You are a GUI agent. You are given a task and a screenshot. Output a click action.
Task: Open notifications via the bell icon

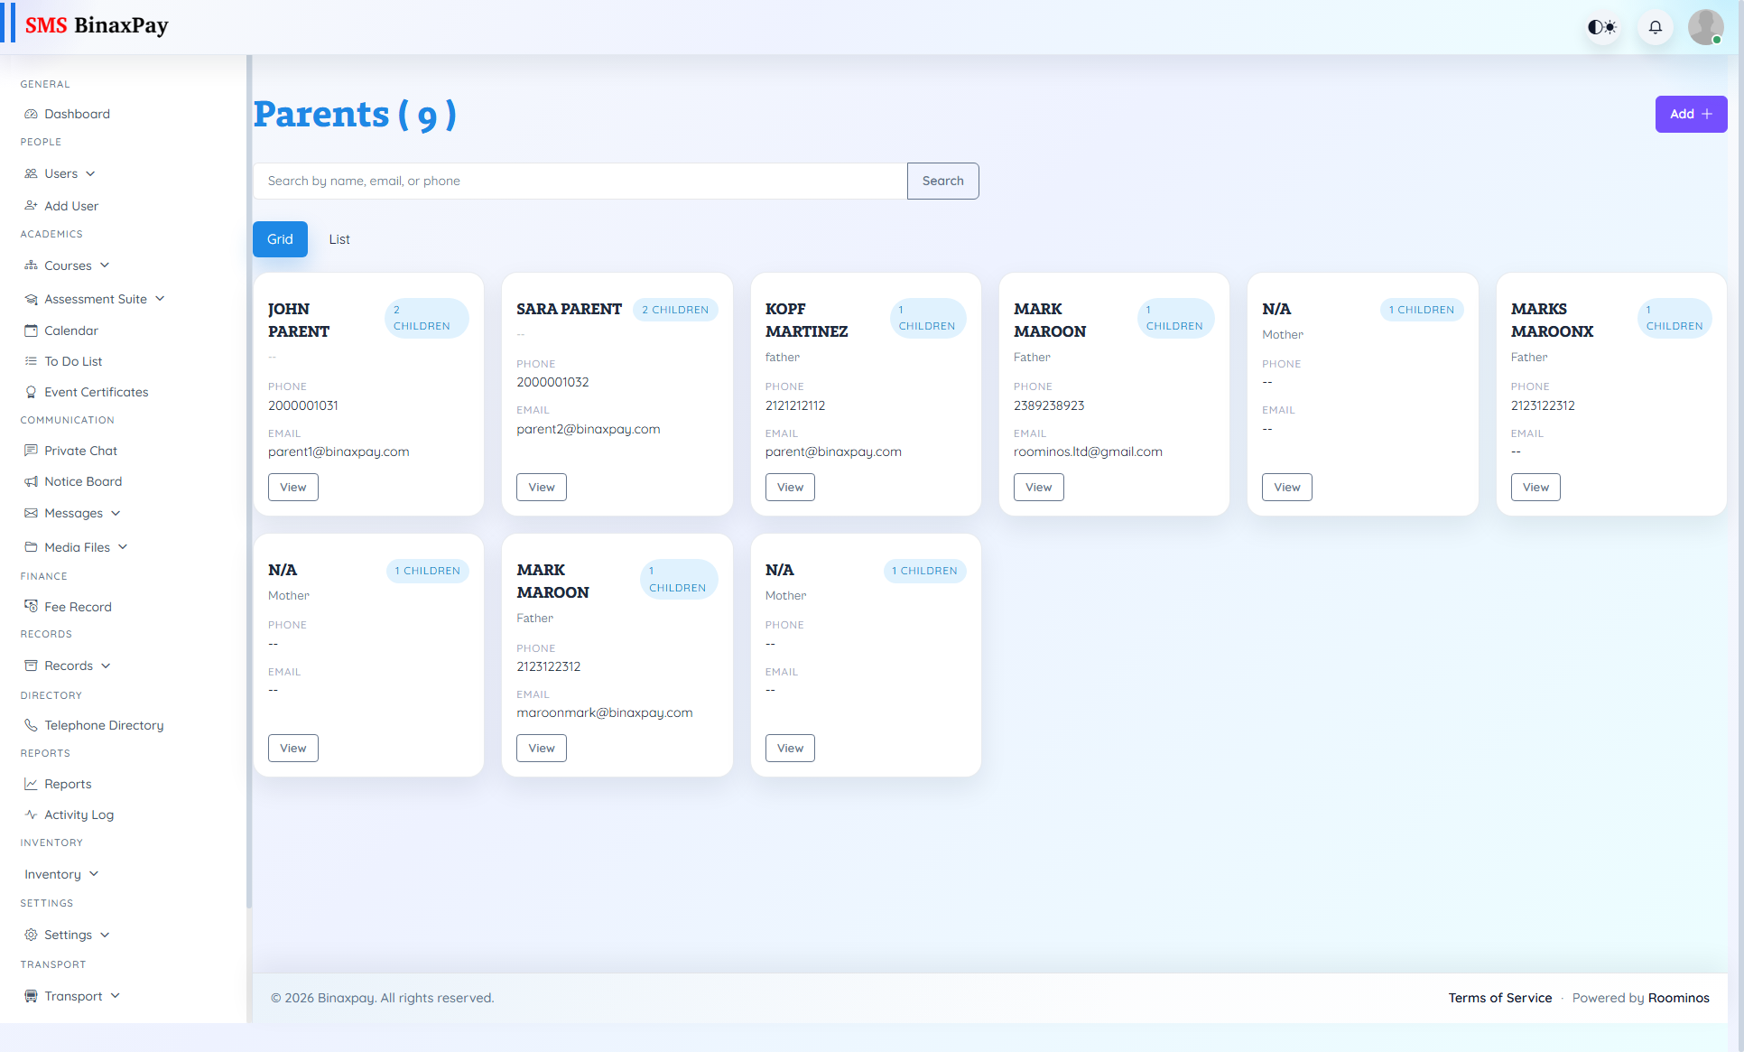pos(1655,26)
